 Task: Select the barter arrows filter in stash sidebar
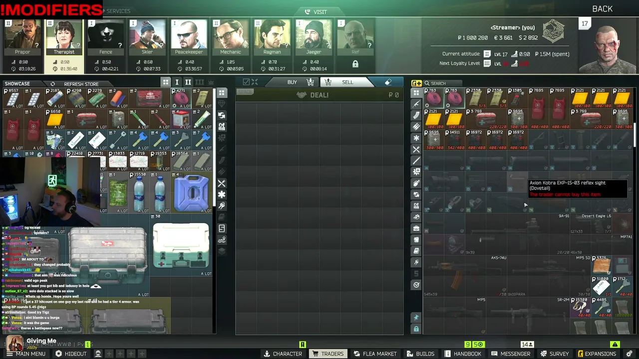416,194
